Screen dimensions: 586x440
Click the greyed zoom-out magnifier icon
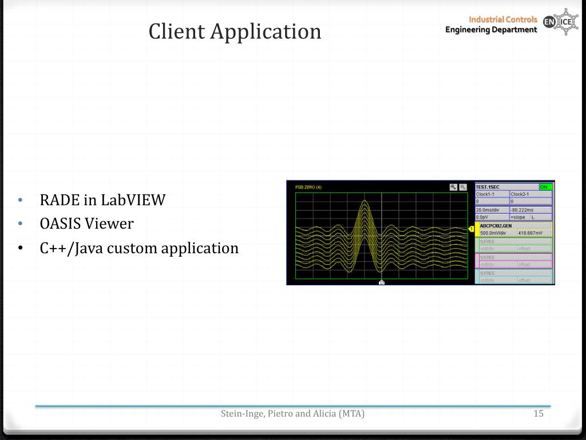point(462,187)
